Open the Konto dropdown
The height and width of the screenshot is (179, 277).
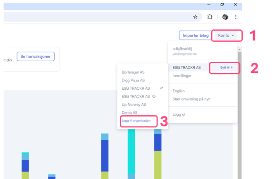point(226,36)
